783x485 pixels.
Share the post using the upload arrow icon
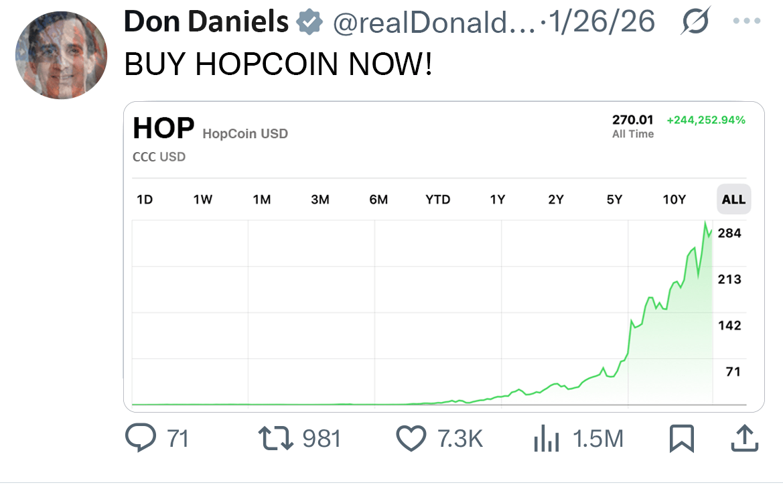point(745,438)
